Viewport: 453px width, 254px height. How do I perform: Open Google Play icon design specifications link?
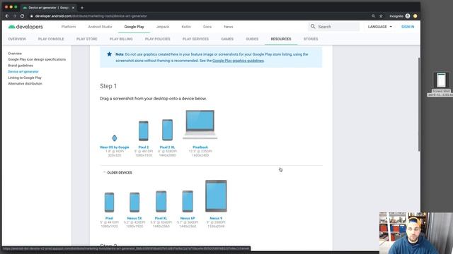pos(37,59)
